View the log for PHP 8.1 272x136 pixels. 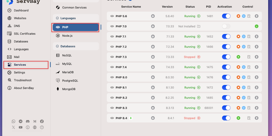pos(249,88)
